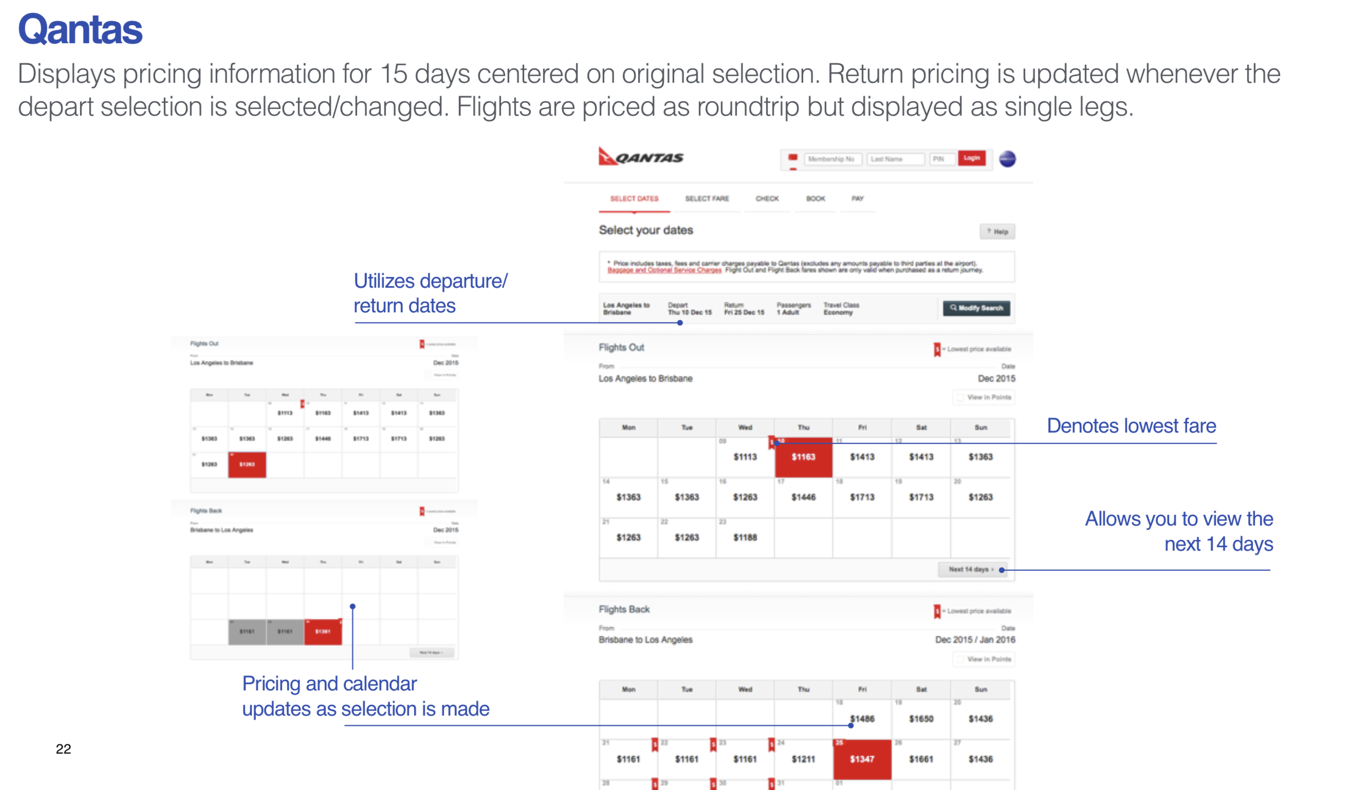Select Fri 11 $1413 outbound fare
This screenshot has width=1364, height=790.
862,457
